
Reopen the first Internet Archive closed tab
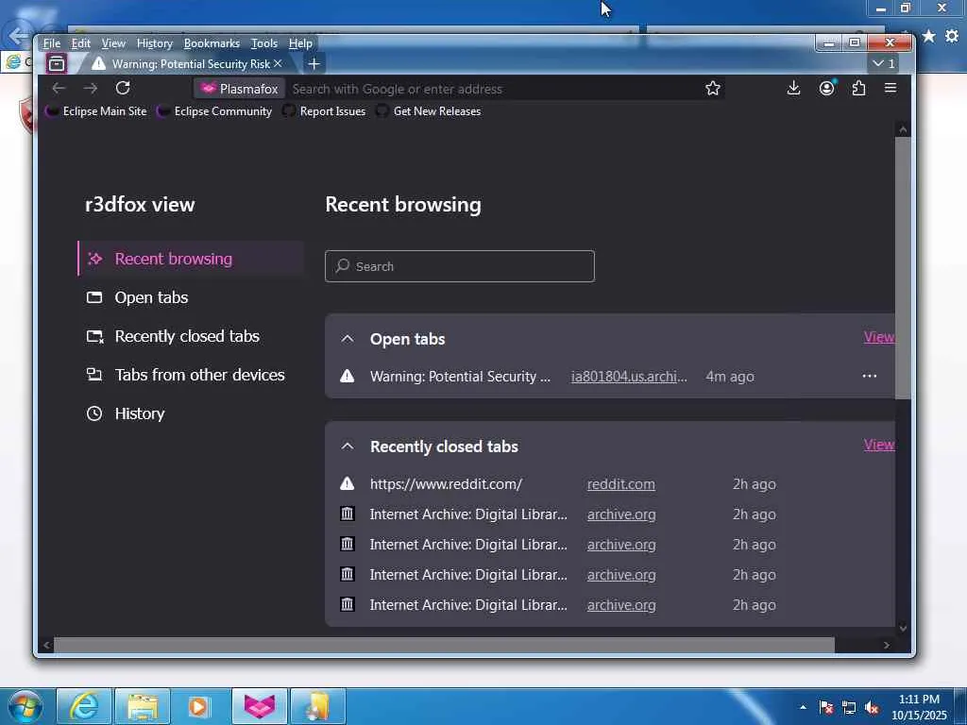(468, 514)
